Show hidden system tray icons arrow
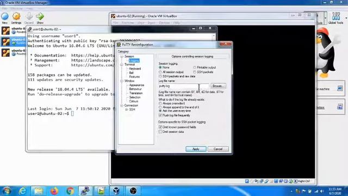This screenshot has width=348, height=196. 291,191
